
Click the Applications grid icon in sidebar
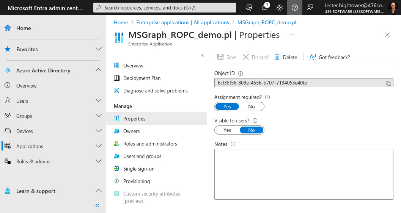(8, 146)
